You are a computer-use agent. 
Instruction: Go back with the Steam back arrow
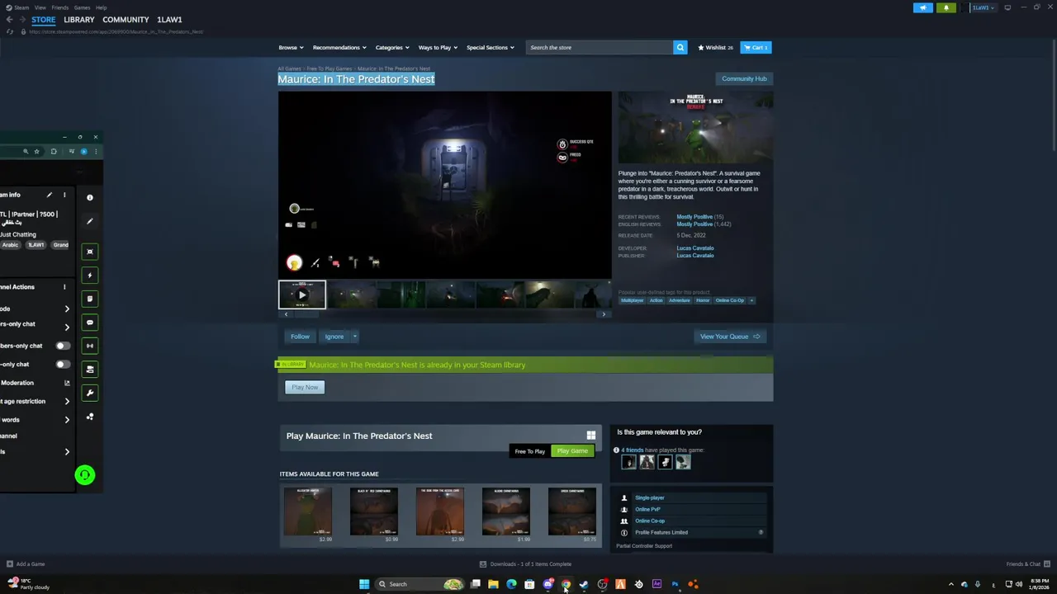tap(10, 19)
